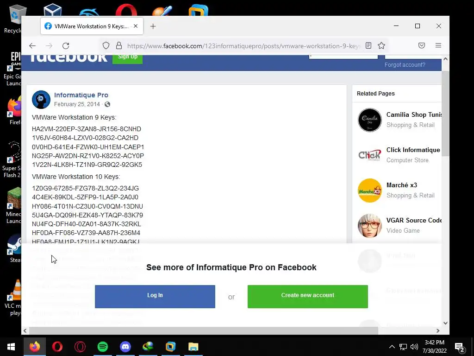
Task: Click the Camilia Shop logo thumbnail
Action: [x=370, y=120]
